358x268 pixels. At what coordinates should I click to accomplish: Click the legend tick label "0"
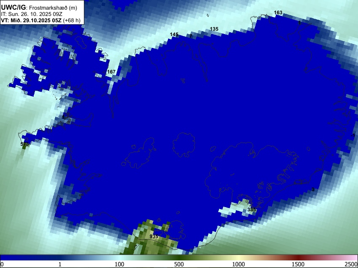click(2, 264)
